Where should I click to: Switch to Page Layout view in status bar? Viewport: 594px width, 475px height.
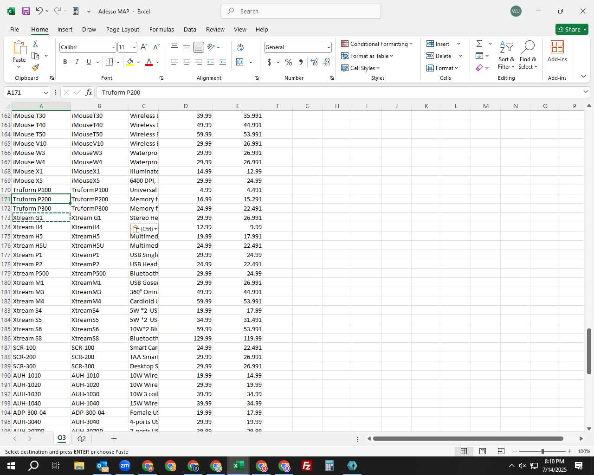[x=483, y=451]
